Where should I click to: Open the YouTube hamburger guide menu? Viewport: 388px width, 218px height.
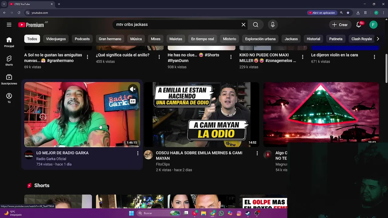[9, 25]
